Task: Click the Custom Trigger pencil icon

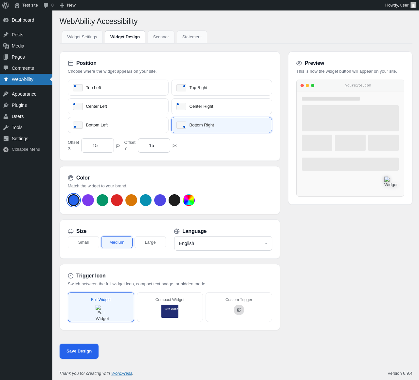Action: [x=239, y=310]
